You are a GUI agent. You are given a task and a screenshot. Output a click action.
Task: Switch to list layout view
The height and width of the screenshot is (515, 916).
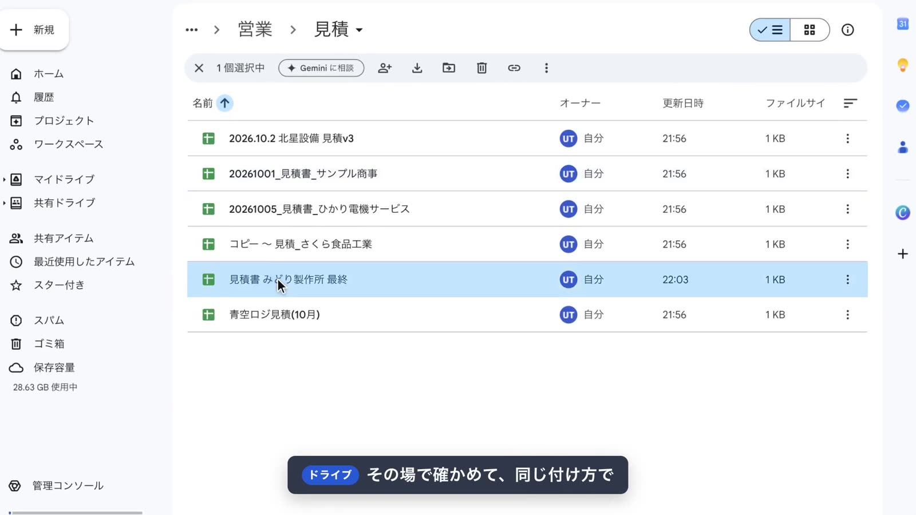coord(770,30)
